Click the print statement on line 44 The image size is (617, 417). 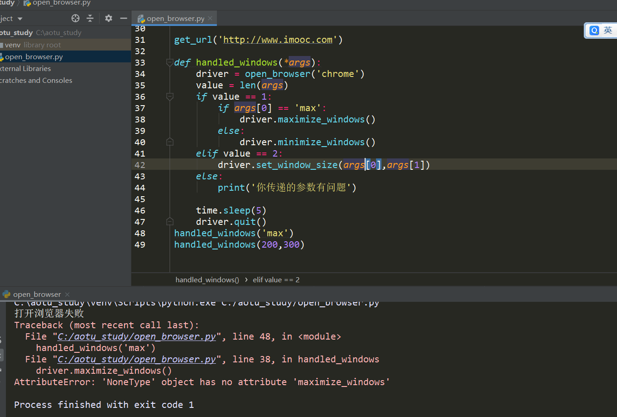click(287, 188)
